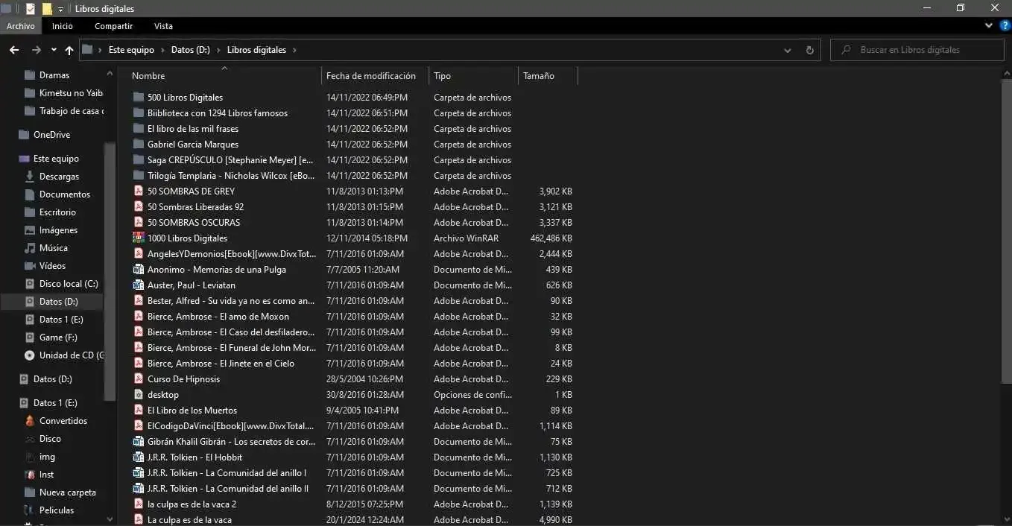Click the Vídeos icon in the sidebar
This screenshot has height=526, width=1012.
(x=30, y=266)
